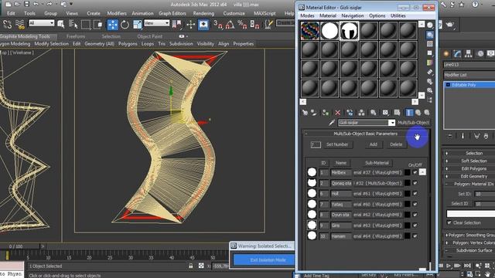Expand the Soft Selection rollout

point(469,161)
